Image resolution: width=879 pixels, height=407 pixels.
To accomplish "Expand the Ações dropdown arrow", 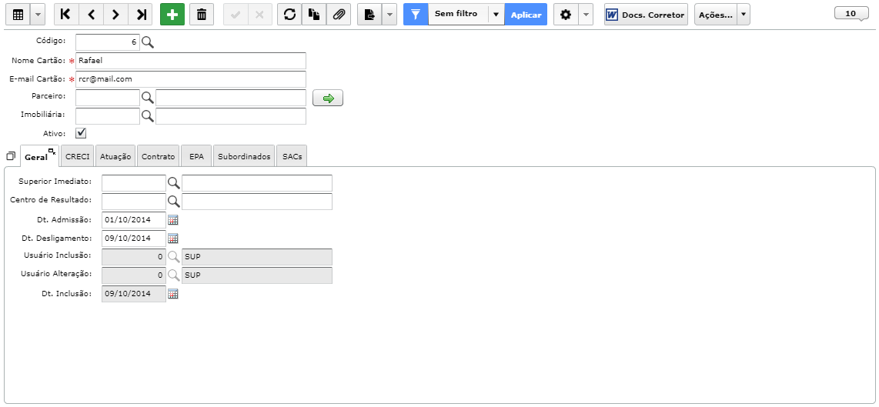I will click(x=743, y=15).
